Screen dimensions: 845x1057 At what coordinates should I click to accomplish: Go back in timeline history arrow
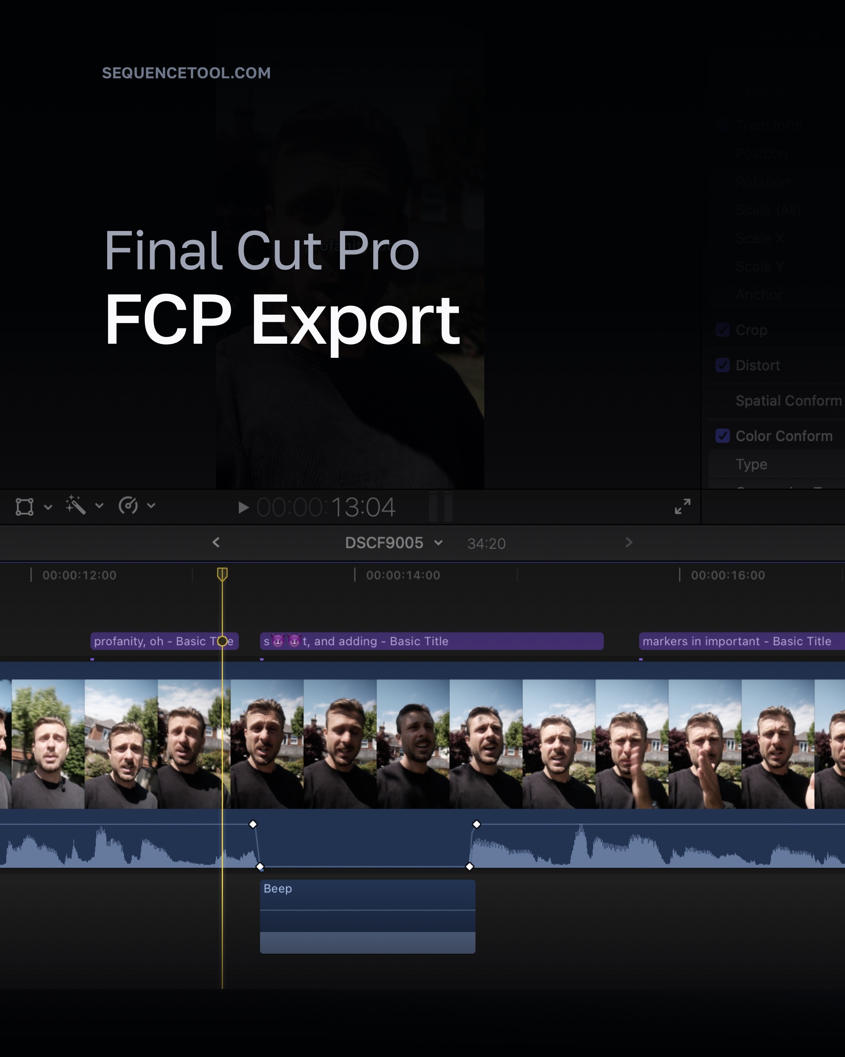(x=216, y=542)
